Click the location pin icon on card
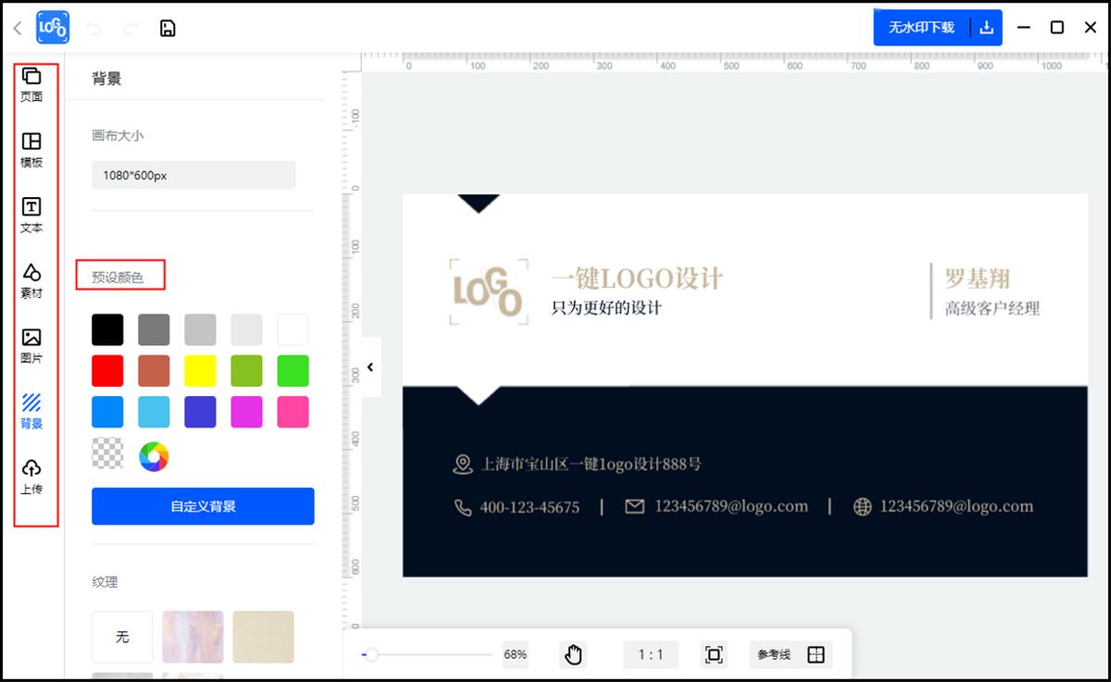Viewport: 1111px width, 682px height. coord(462,464)
